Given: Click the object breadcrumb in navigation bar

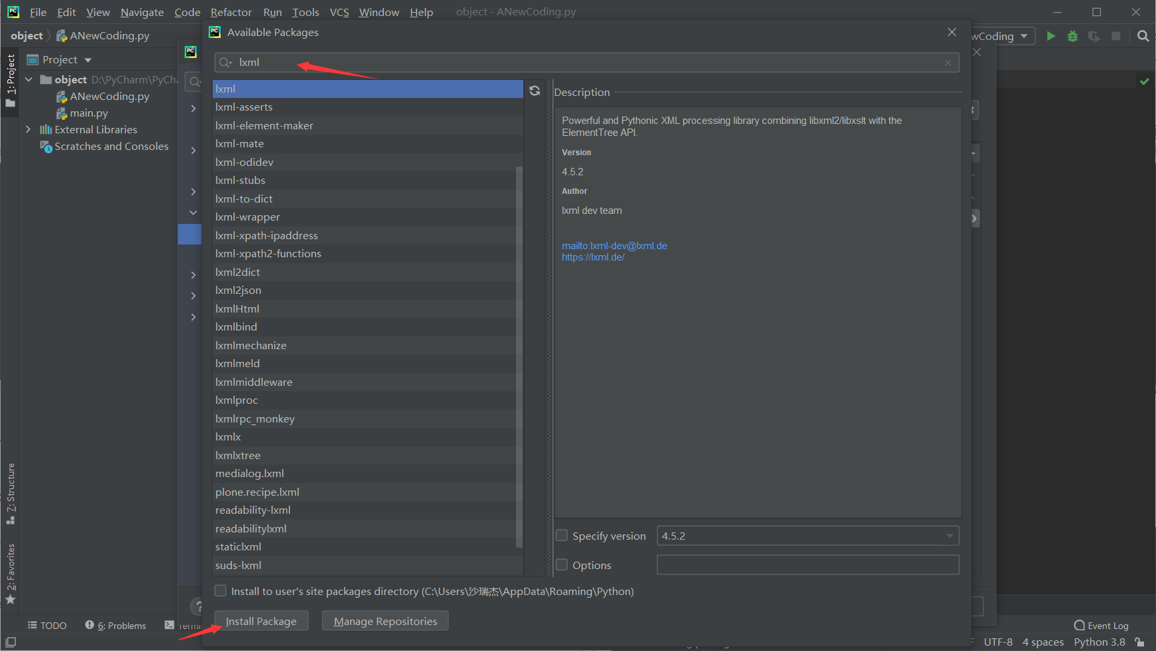Looking at the screenshot, I should [27, 36].
